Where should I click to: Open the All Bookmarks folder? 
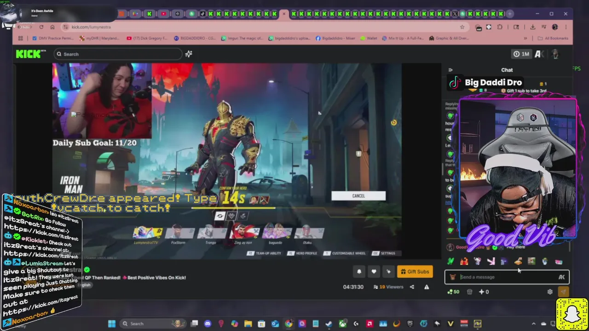(x=552, y=38)
